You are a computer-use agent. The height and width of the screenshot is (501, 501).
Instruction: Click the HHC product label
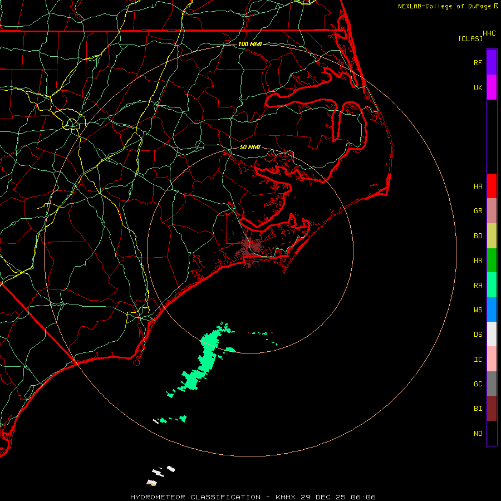click(489, 33)
